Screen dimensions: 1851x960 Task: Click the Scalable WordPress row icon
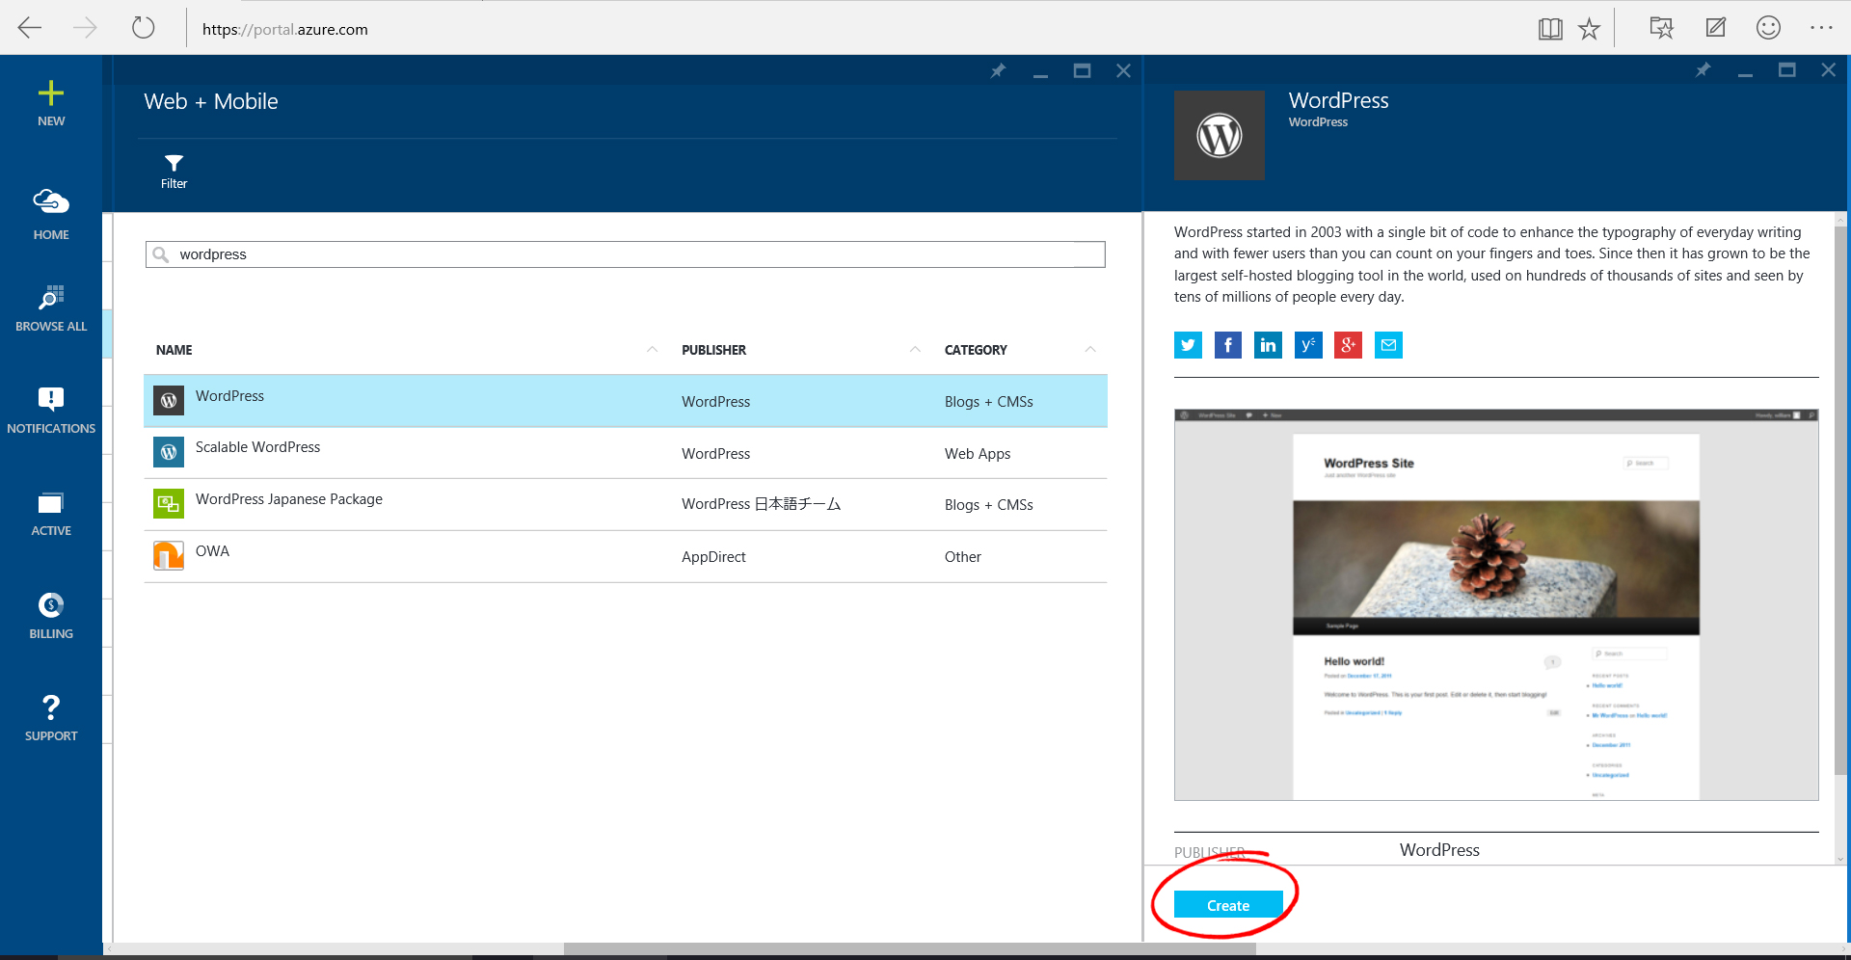point(169,452)
